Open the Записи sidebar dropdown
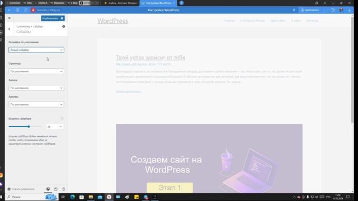The width and height of the screenshot is (358, 201). tap(36, 88)
